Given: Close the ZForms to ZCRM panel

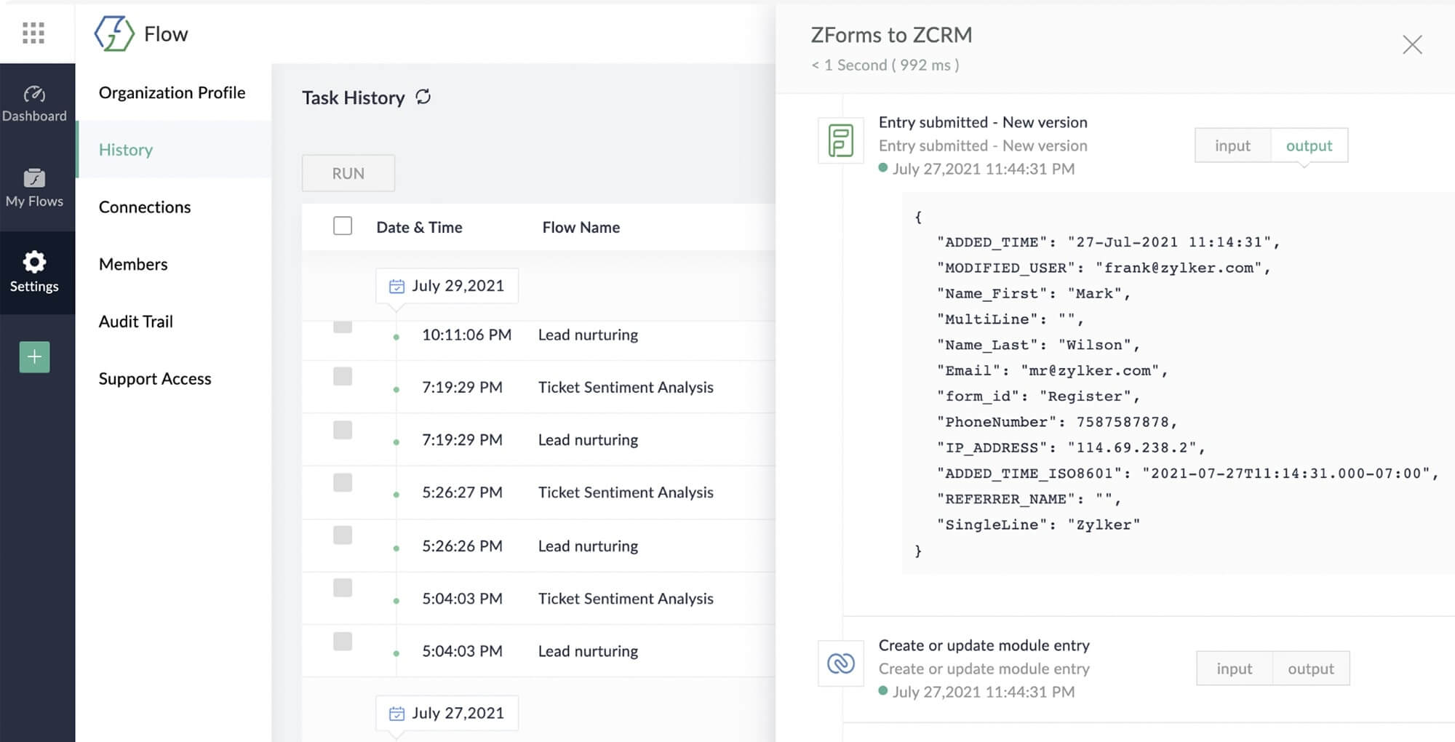Looking at the screenshot, I should pyautogui.click(x=1412, y=45).
